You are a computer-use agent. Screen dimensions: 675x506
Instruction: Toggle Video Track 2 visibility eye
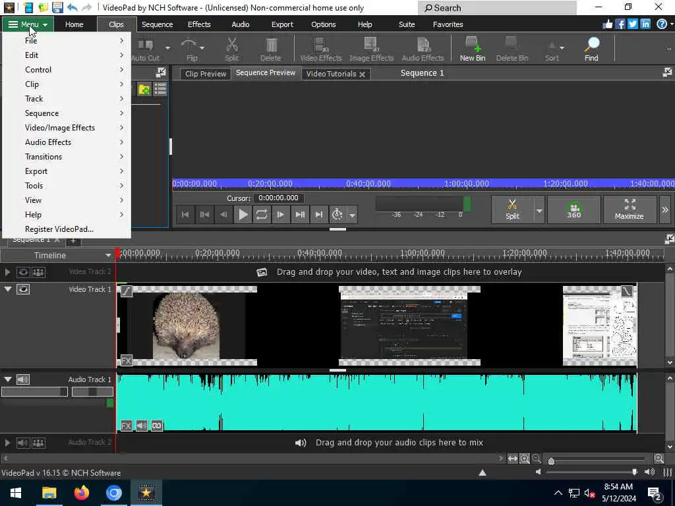pyautogui.click(x=23, y=272)
